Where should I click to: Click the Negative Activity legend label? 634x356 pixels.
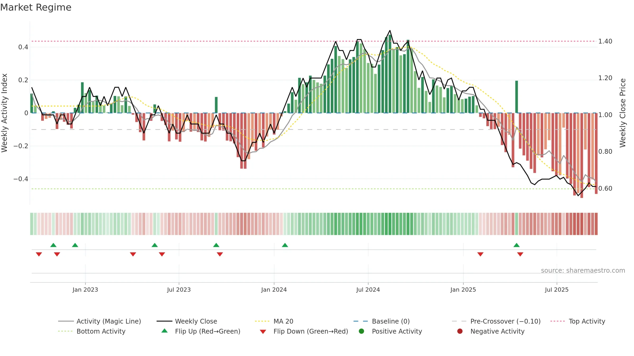pos(497,331)
